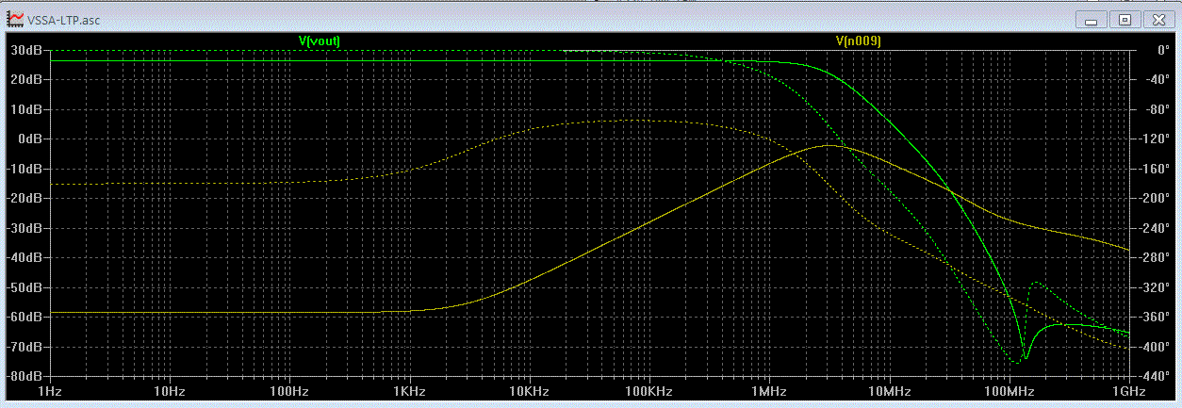1182x408 pixels.
Task: Click the -30dB left axis label
Action: point(23,228)
